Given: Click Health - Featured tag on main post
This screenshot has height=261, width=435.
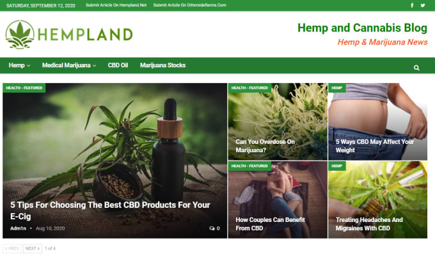Looking at the screenshot, I should point(24,88).
